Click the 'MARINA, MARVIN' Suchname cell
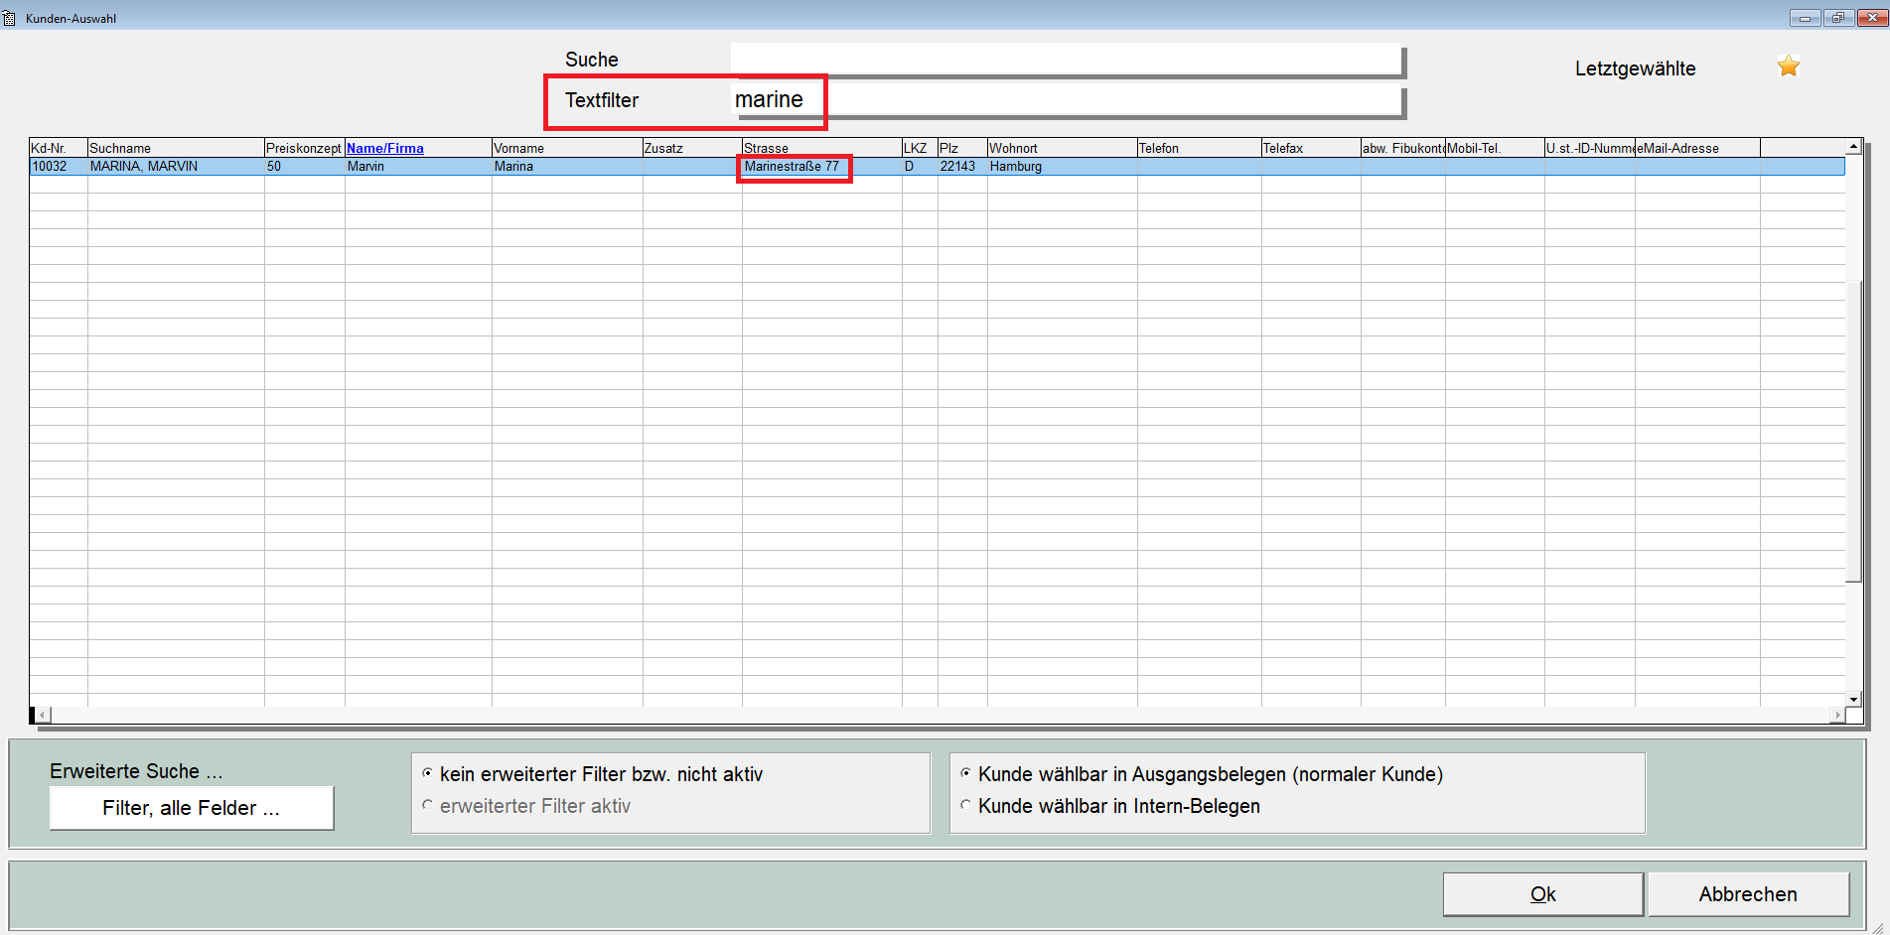 [x=176, y=167]
